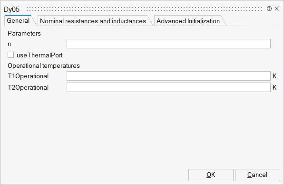Viewport: 284px width, 185px height.
Task: Select the Advanced Initialization tab
Action: pyautogui.click(x=188, y=21)
